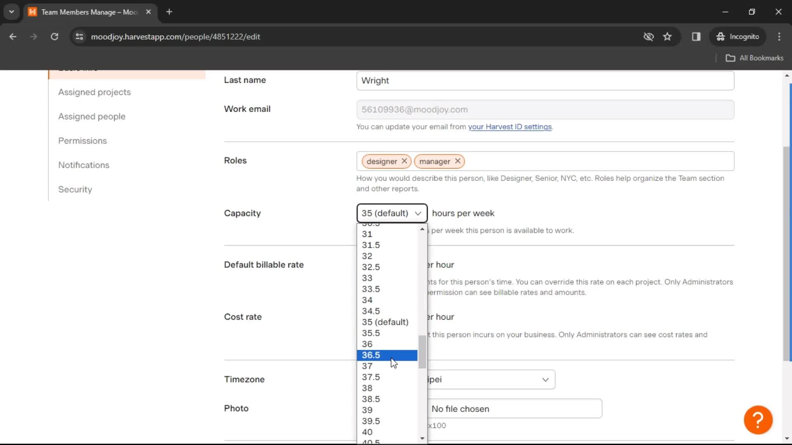Viewport: 792px width, 445px height.
Task: Click the page vertical scrollbar thumb
Action: (x=787, y=253)
